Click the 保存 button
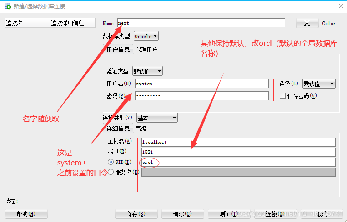 click(136, 214)
